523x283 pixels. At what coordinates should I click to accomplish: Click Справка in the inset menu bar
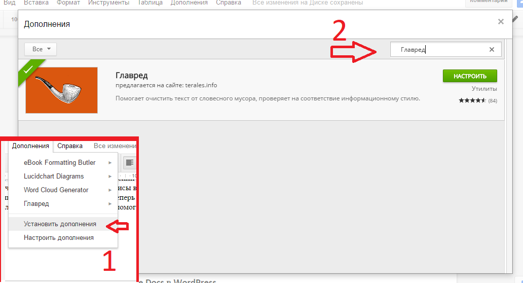coord(70,146)
